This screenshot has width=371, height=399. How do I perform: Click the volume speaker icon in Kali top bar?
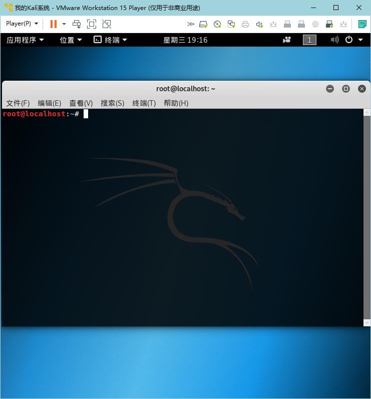tap(334, 40)
